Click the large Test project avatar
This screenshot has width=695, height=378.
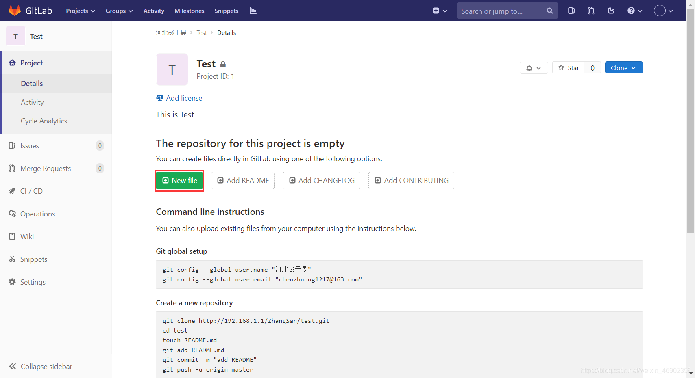click(172, 69)
